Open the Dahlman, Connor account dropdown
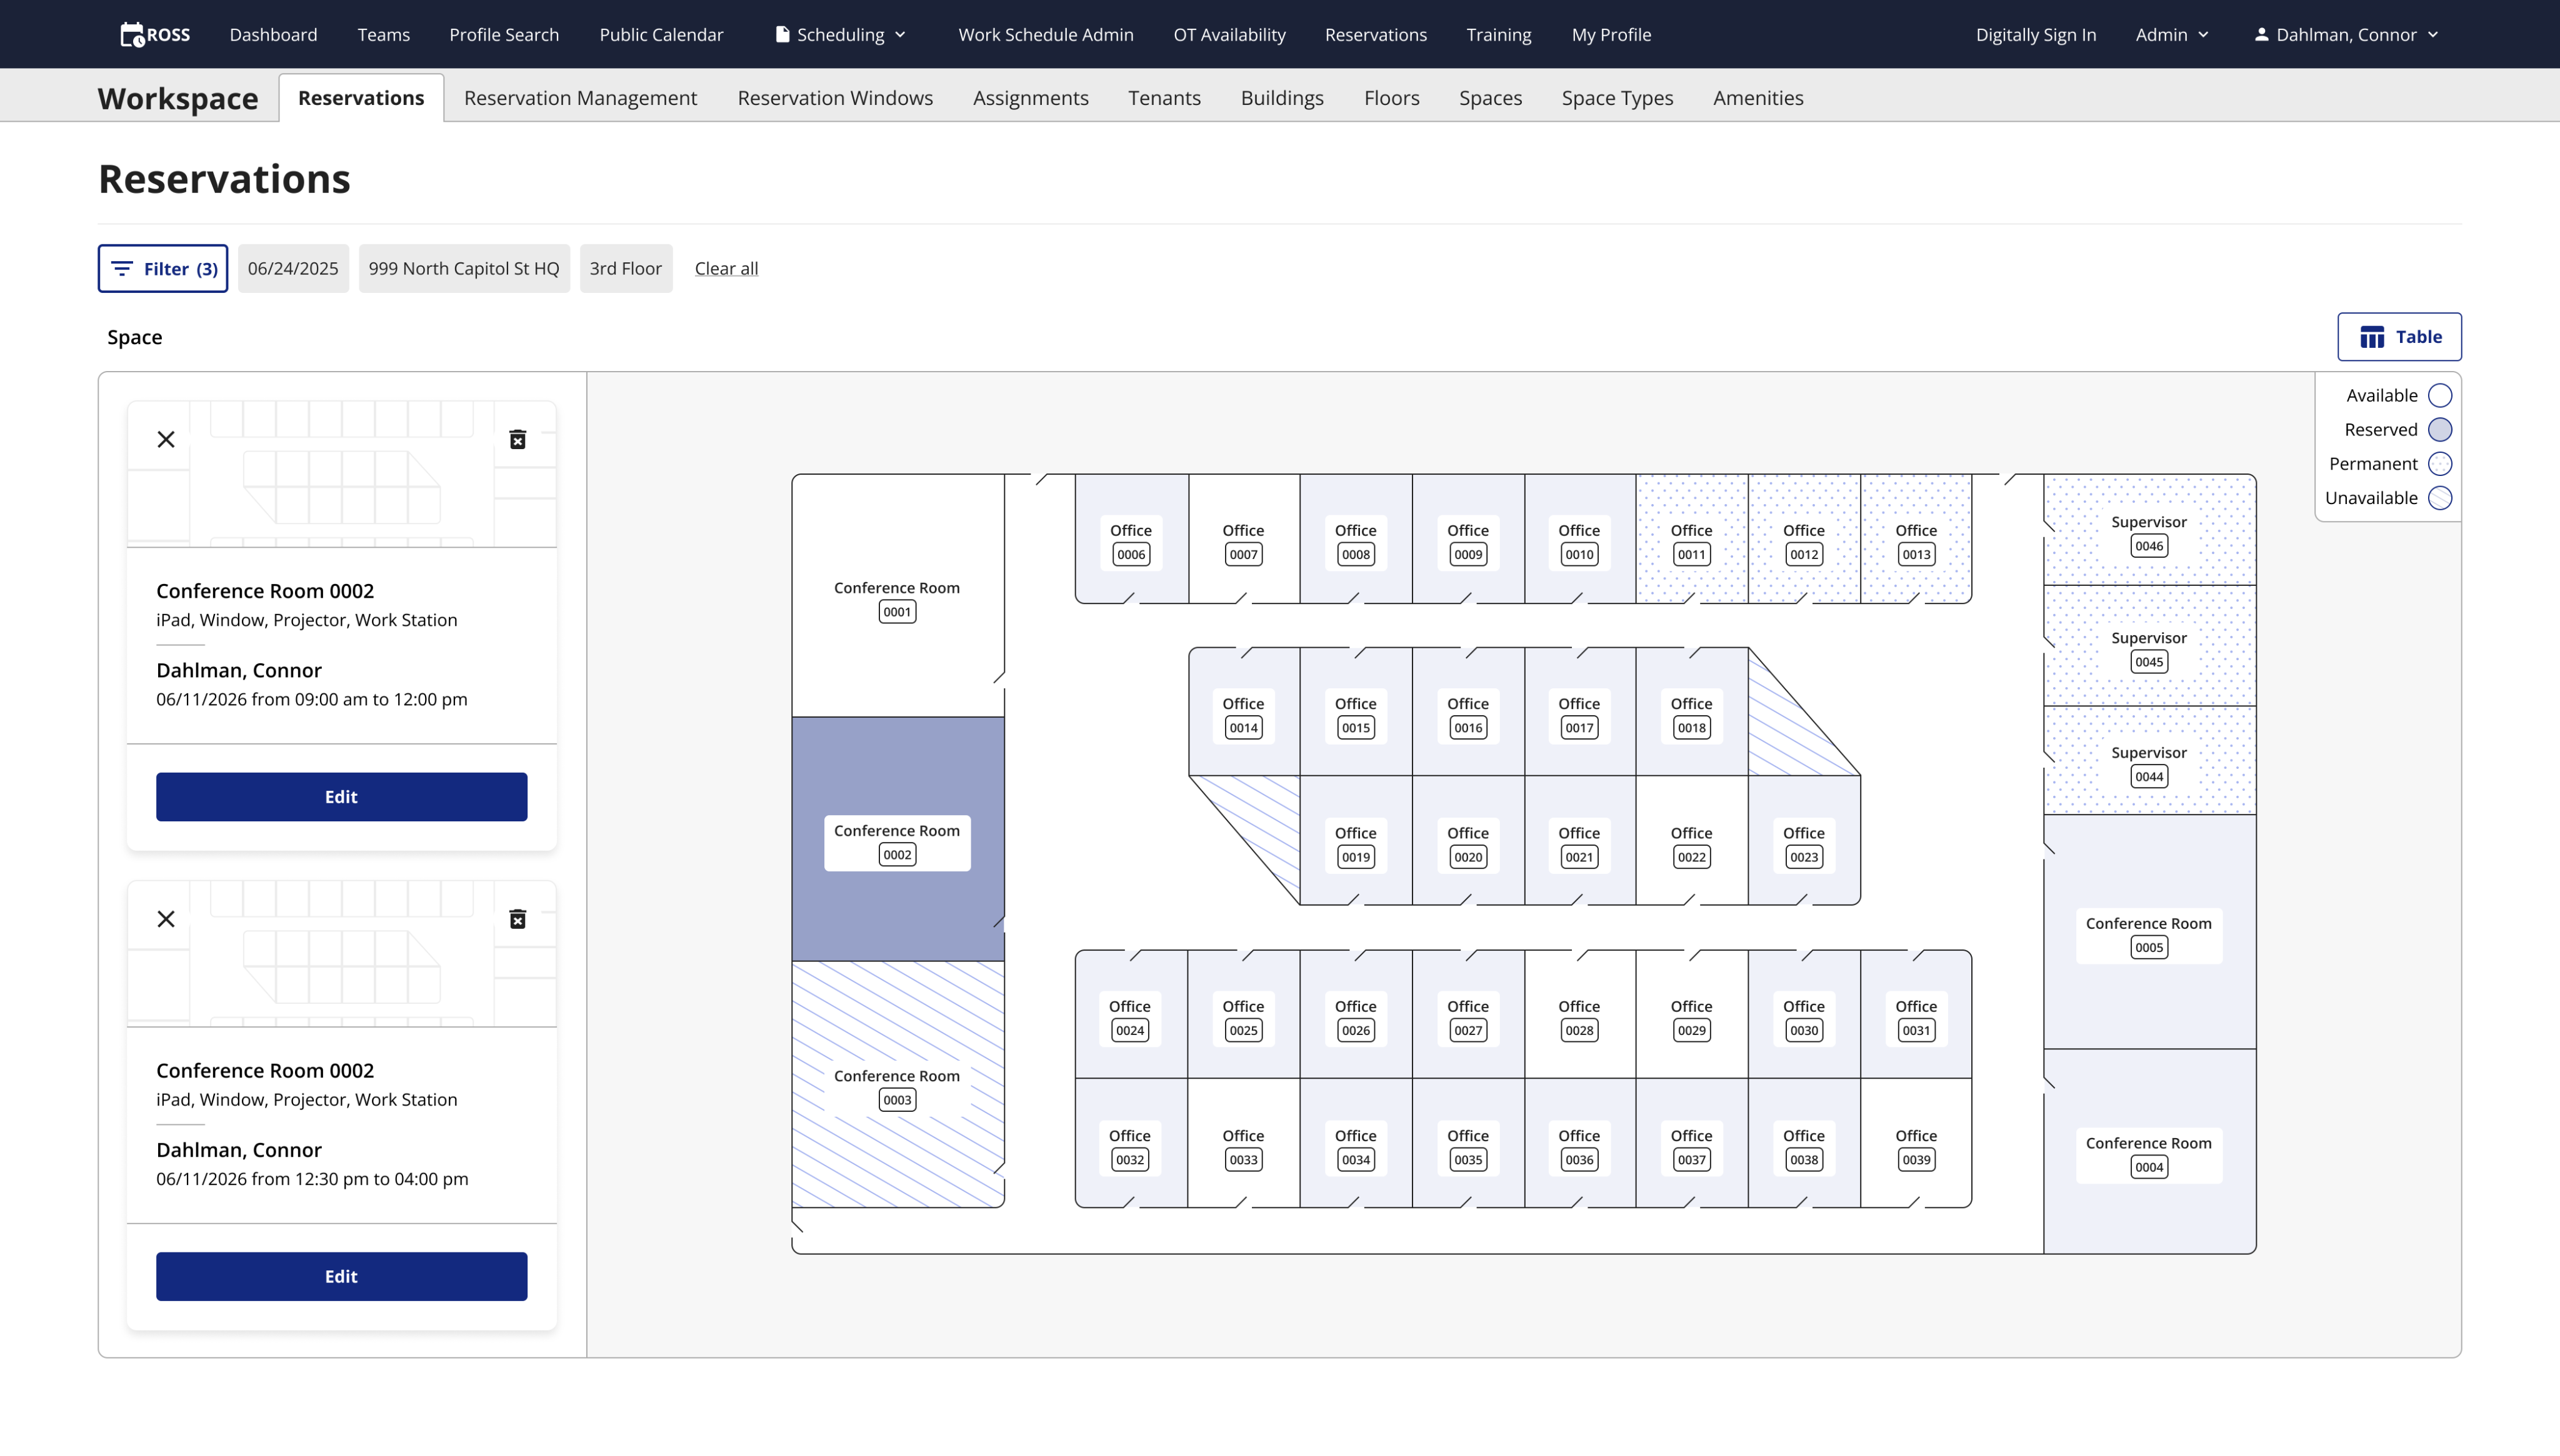This screenshot has height=1456, width=2560. pos(2346,35)
